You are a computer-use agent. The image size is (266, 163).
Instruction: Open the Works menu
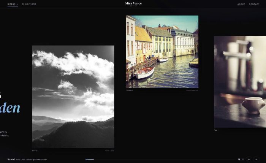(x=13, y=4)
